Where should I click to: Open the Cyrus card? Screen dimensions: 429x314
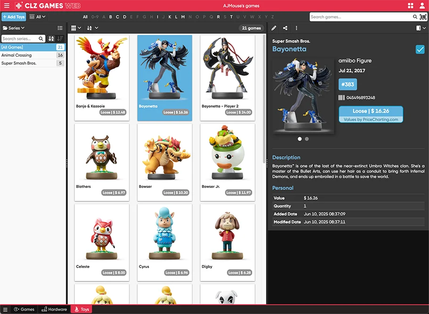coord(165,243)
